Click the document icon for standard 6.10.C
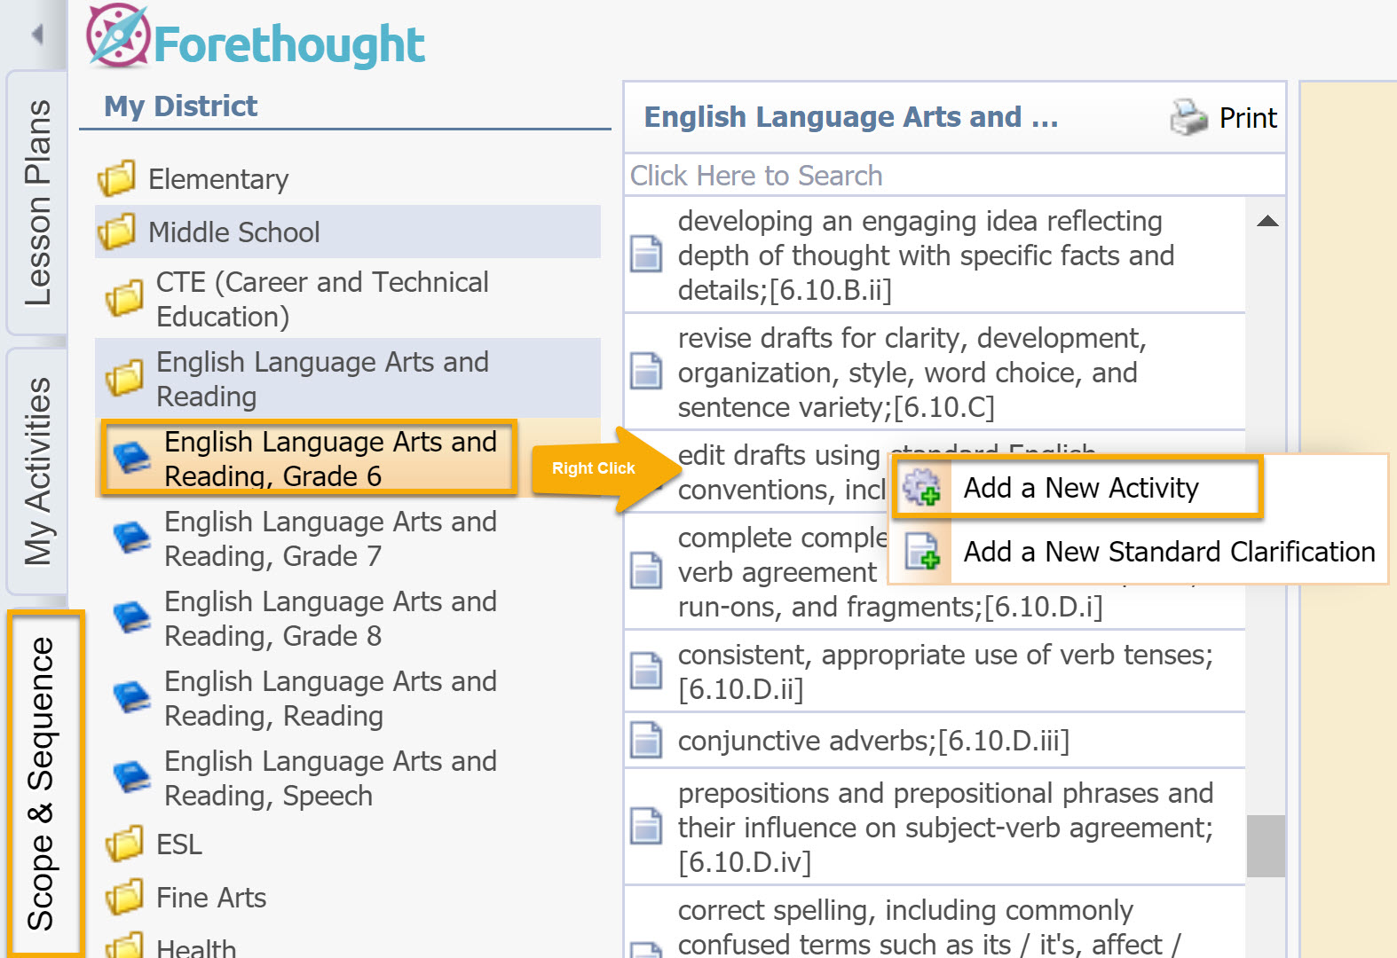This screenshot has height=958, width=1397. coord(646,371)
